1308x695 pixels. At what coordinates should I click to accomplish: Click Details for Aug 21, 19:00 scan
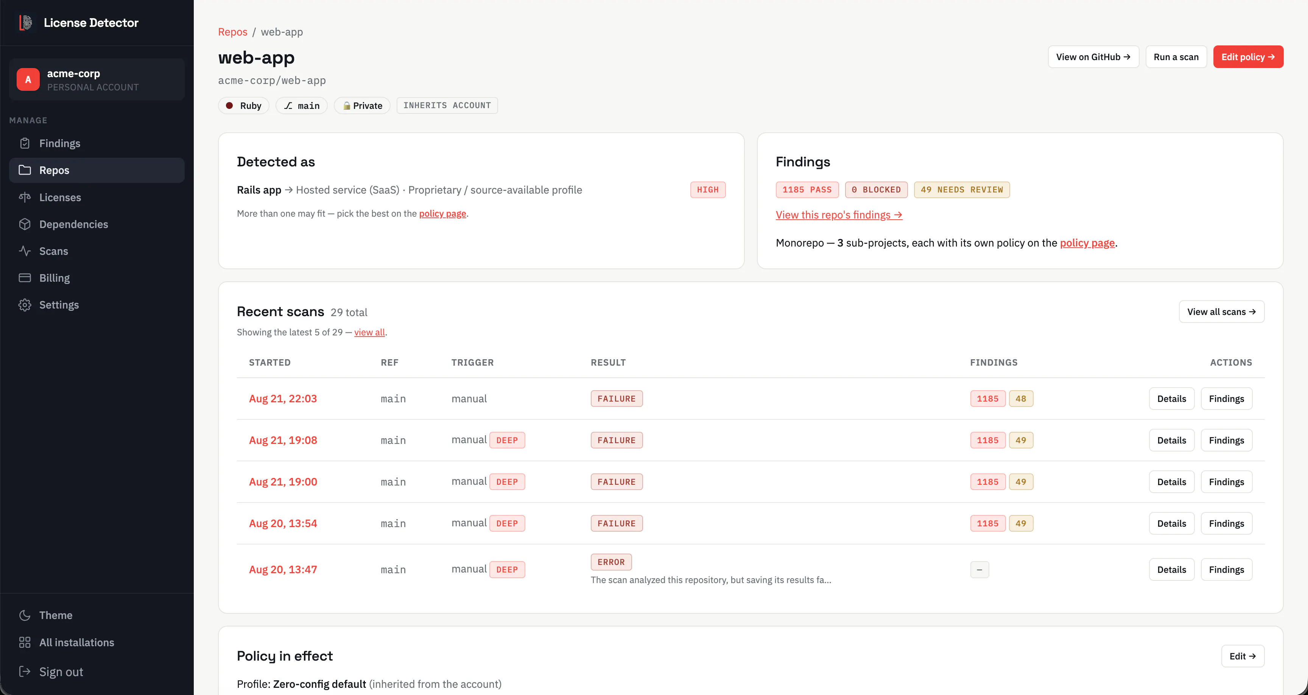(1171, 481)
